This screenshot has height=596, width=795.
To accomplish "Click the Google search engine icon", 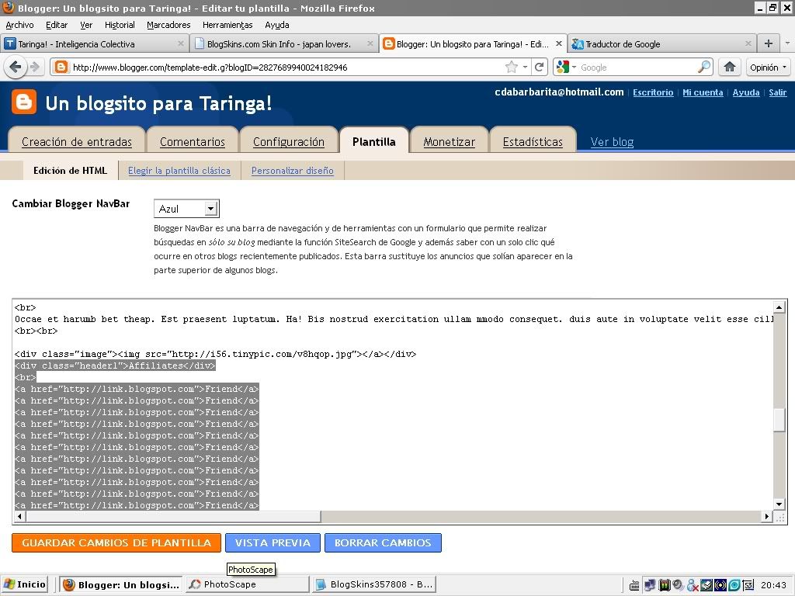I will (x=562, y=67).
